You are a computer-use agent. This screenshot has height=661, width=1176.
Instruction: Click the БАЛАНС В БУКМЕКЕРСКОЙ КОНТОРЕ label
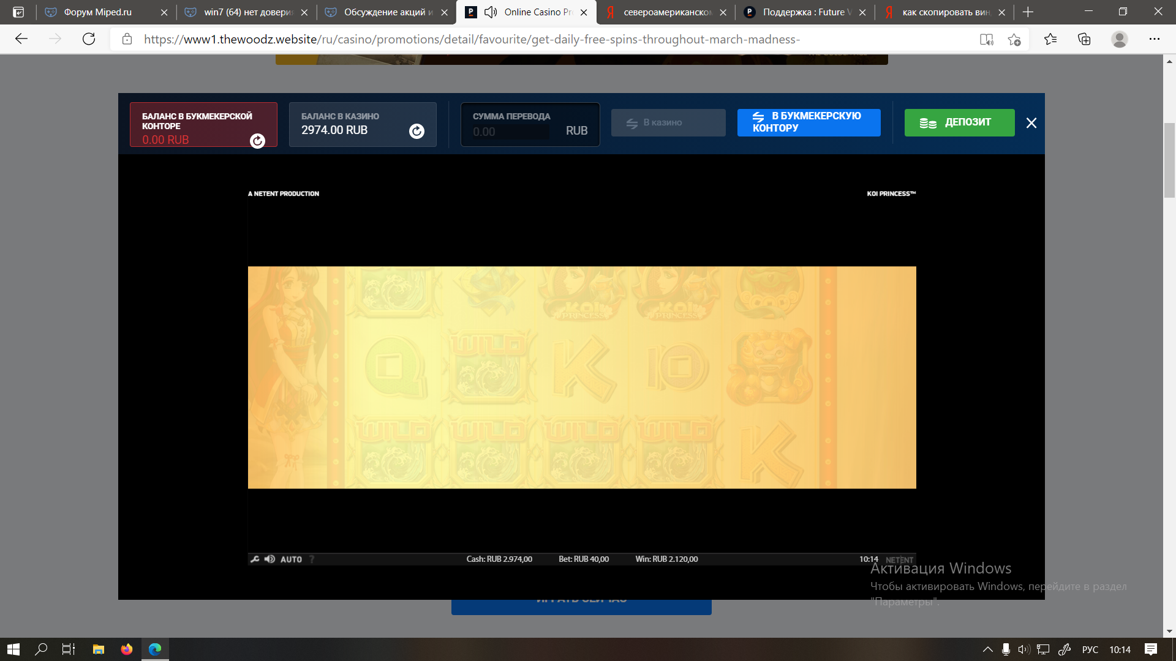[197, 121]
